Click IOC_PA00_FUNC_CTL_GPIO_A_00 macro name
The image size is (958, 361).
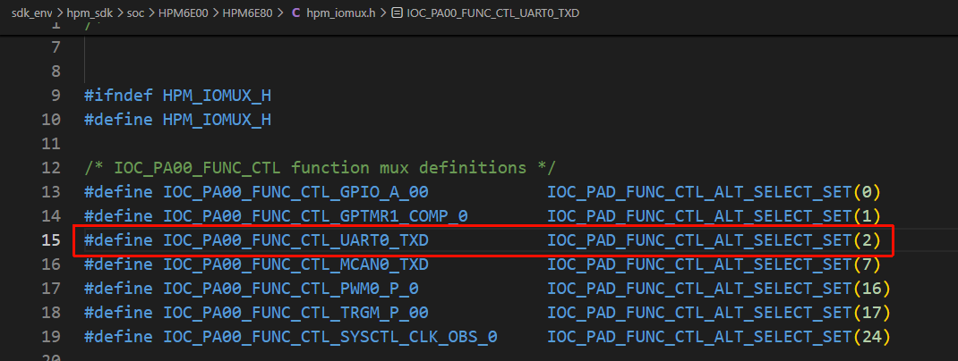pos(295,192)
